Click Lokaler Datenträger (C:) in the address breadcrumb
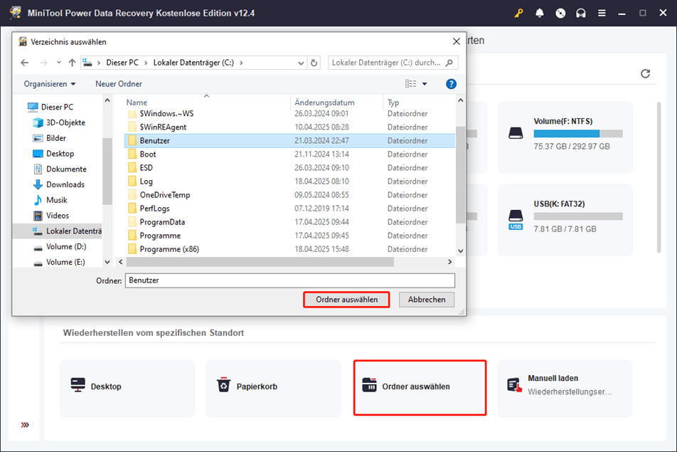Screen dimensions: 677x452 click(x=193, y=63)
